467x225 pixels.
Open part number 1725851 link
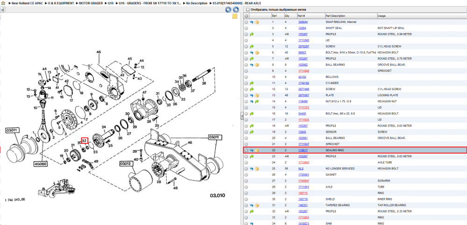click(x=304, y=175)
